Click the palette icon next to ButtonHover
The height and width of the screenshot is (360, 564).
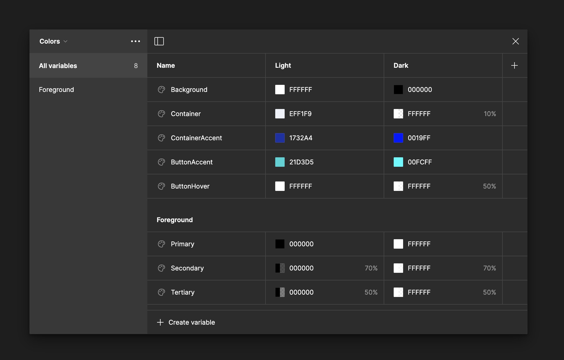pyautogui.click(x=162, y=186)
